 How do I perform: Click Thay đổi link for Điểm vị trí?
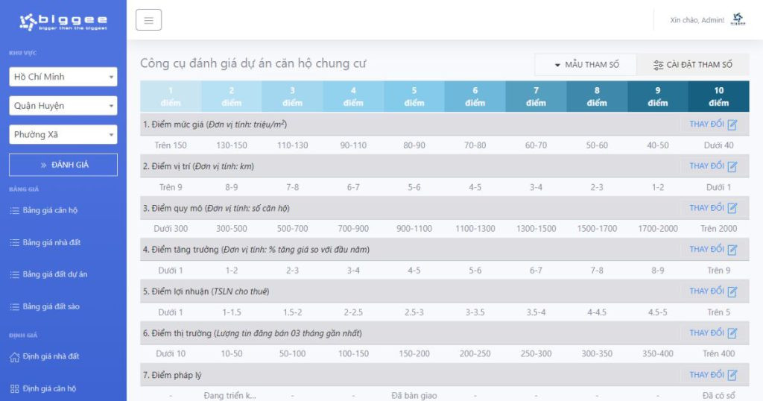(x=706, y=166)
